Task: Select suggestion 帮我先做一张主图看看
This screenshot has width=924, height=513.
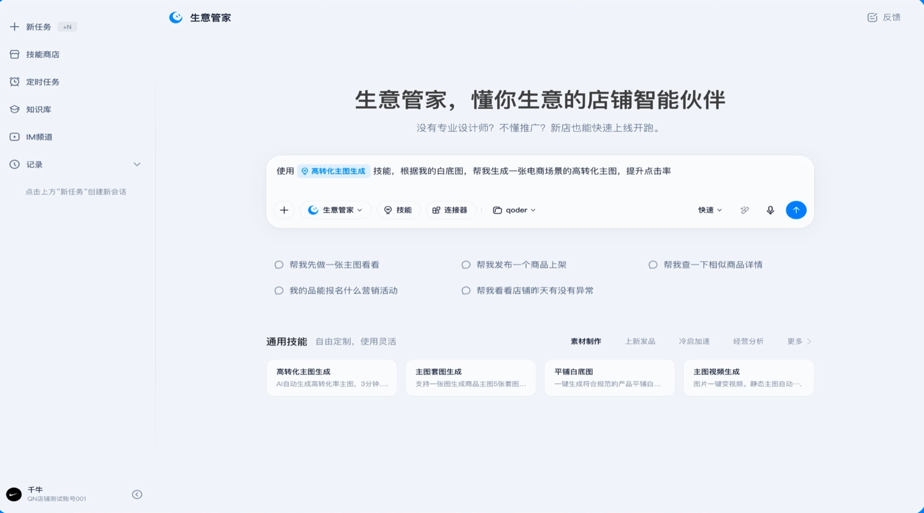Action: tap(328, 265)
